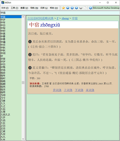Viewport: 120px width, 141px height.
Task: Select 九九 in the word list
Action: [x=11, y=137]
